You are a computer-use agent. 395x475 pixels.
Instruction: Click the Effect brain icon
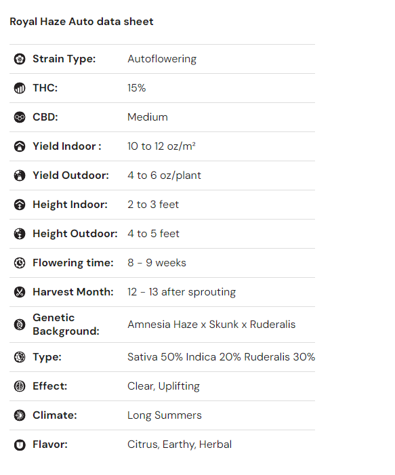pyautogui.click(x=20, y=386)
